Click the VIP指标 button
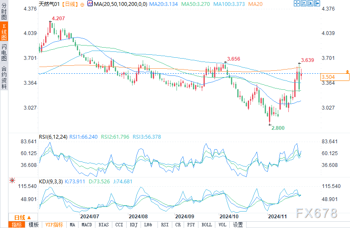The width and height of the screenshot is (350, 228). pyautogui.click(x=54, y=225)
